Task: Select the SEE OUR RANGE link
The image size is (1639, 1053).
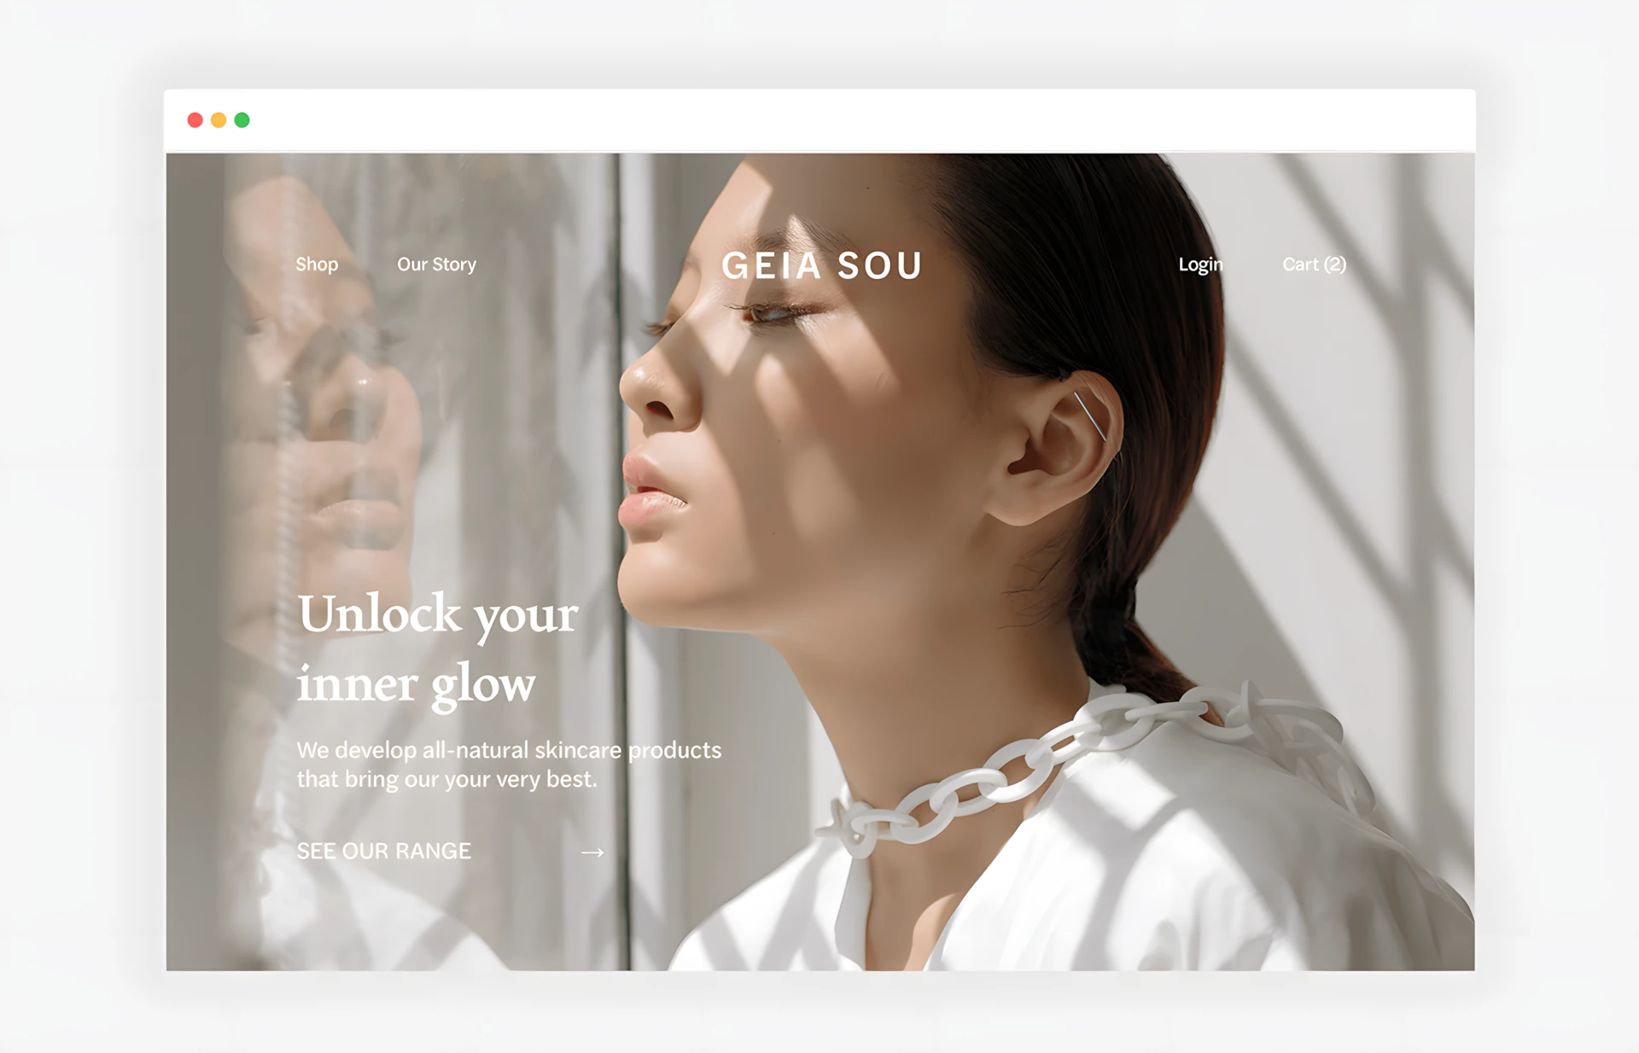Action: 383,851
